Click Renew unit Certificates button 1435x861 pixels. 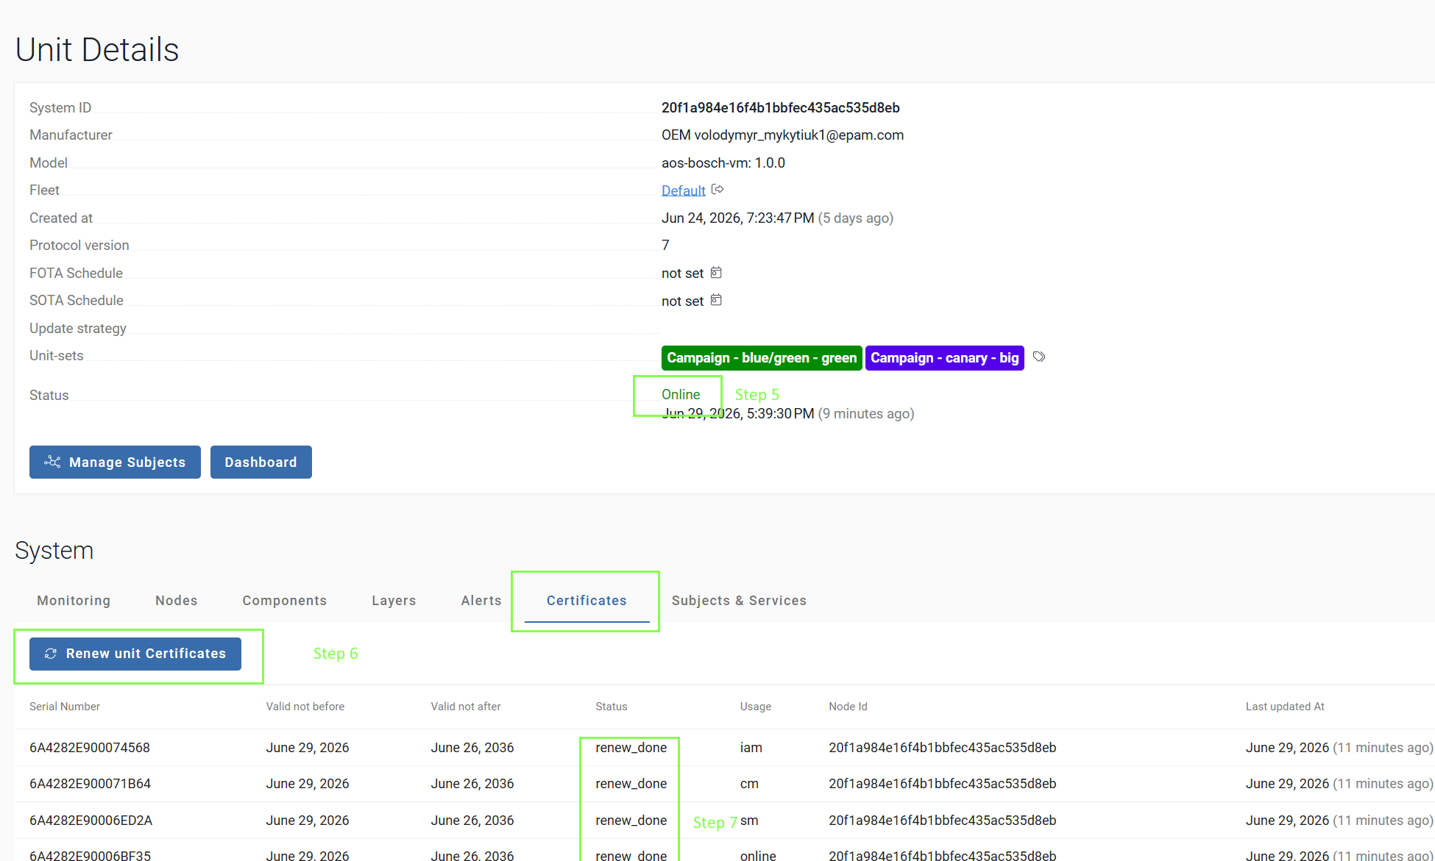coord(135,654)
